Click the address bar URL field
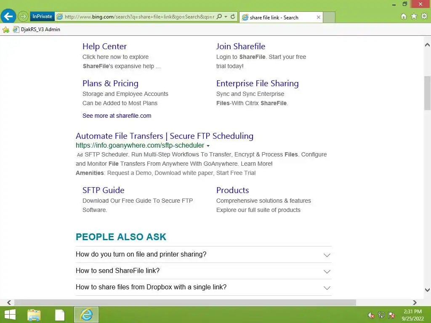The height and width of the screenshot is (323, 431). [x=139, y=17]
